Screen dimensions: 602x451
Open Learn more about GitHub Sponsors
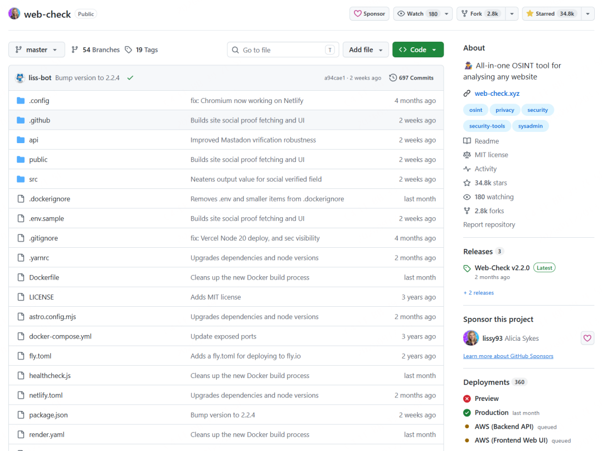click(x=508, y=356)
